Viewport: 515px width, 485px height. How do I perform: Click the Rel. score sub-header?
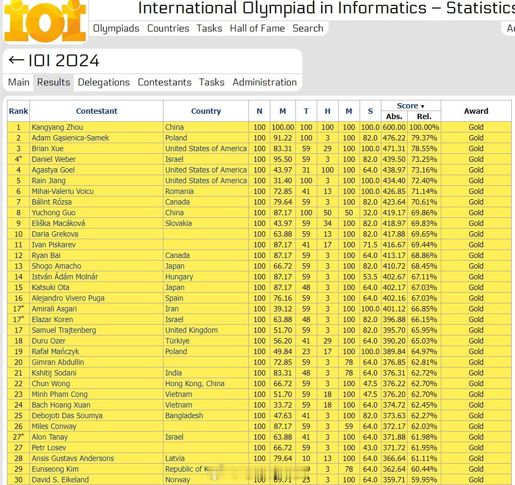pos(424,116)
